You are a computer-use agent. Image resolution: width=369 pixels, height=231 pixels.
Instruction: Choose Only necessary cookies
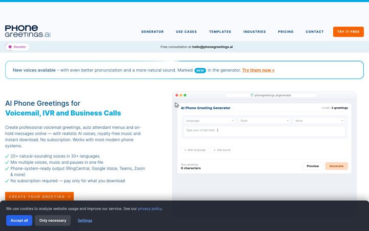pos(53,220)
